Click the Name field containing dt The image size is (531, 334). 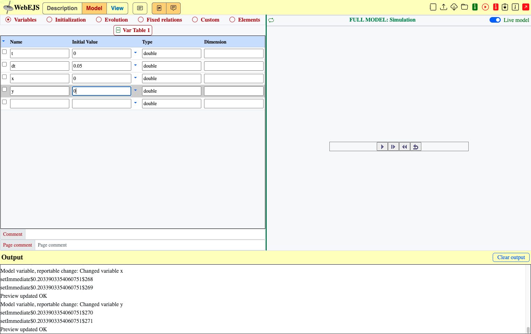pyautogui.click(x=40, y=66)
